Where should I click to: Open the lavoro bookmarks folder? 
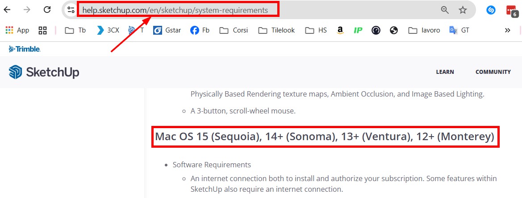(424, 31)
